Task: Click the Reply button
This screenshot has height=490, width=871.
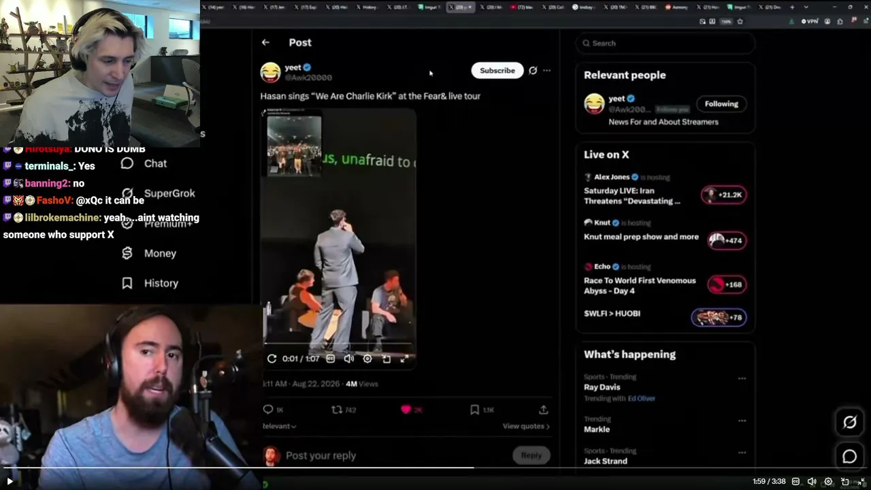Action: (531, 455)
